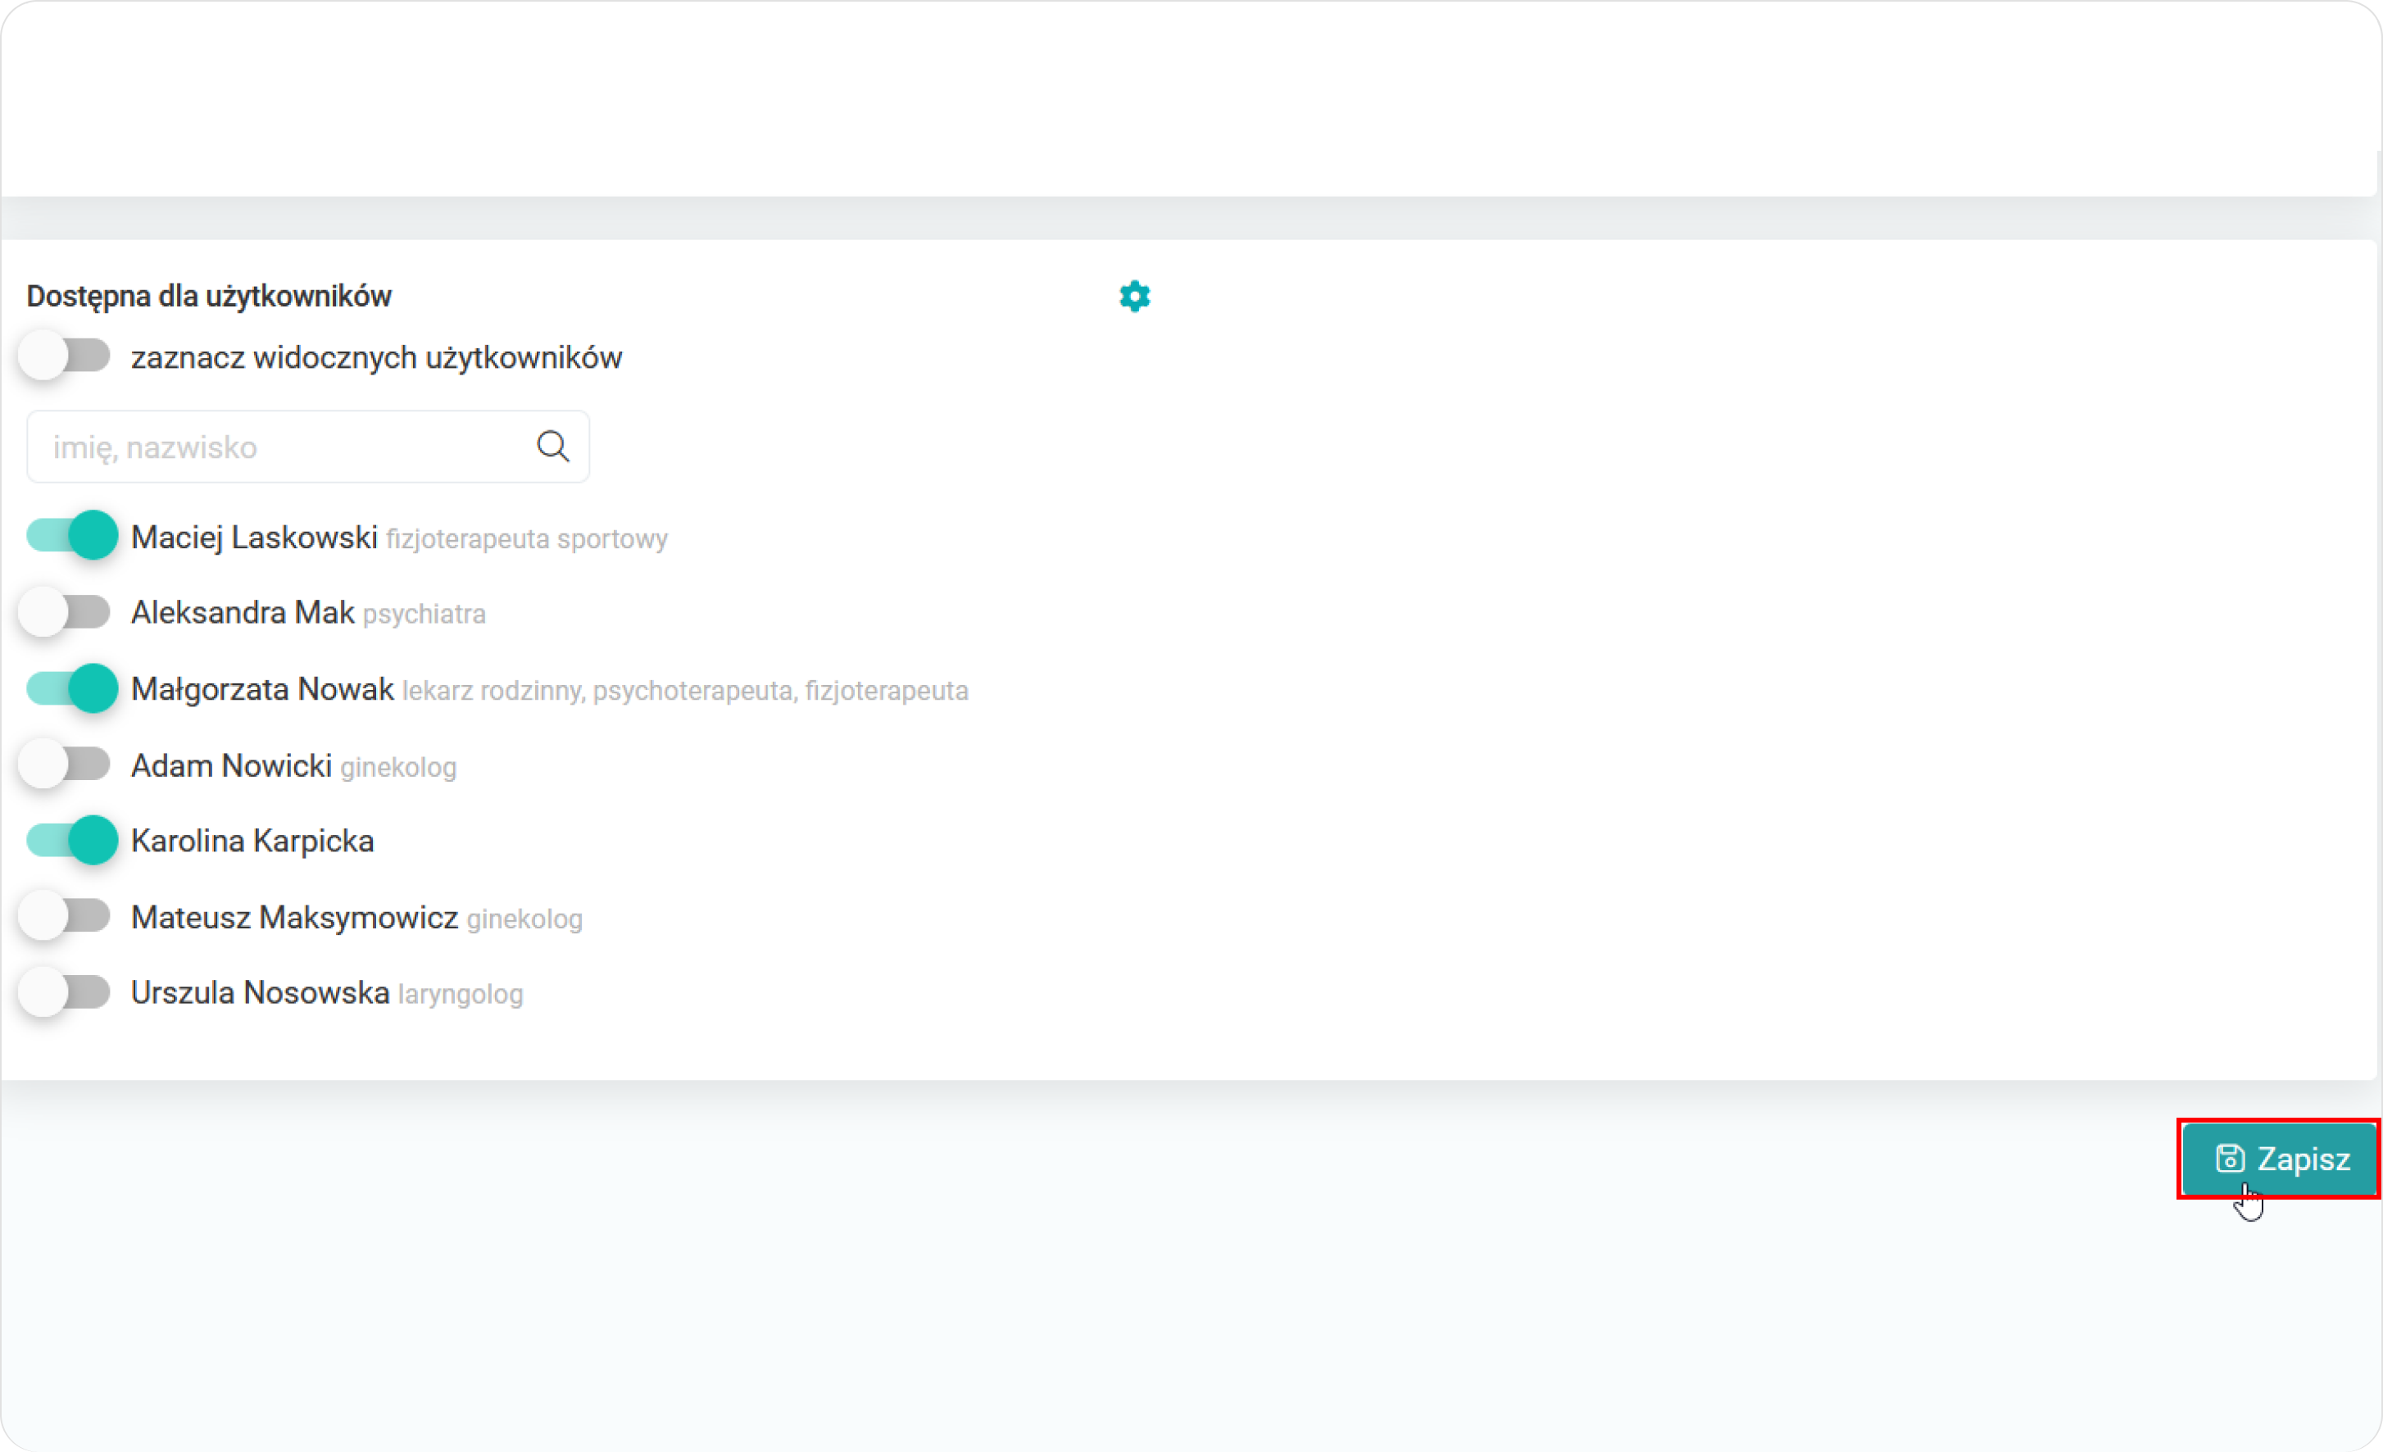Click the name 'Urszula Nosowska'
Screen dimensions: 2383x1452
coord(260,992)
